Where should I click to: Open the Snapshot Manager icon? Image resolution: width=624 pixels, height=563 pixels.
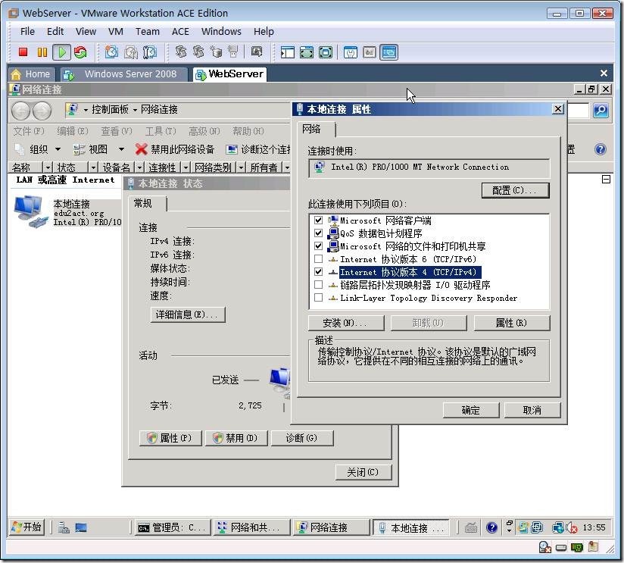(x=150, y=52)
